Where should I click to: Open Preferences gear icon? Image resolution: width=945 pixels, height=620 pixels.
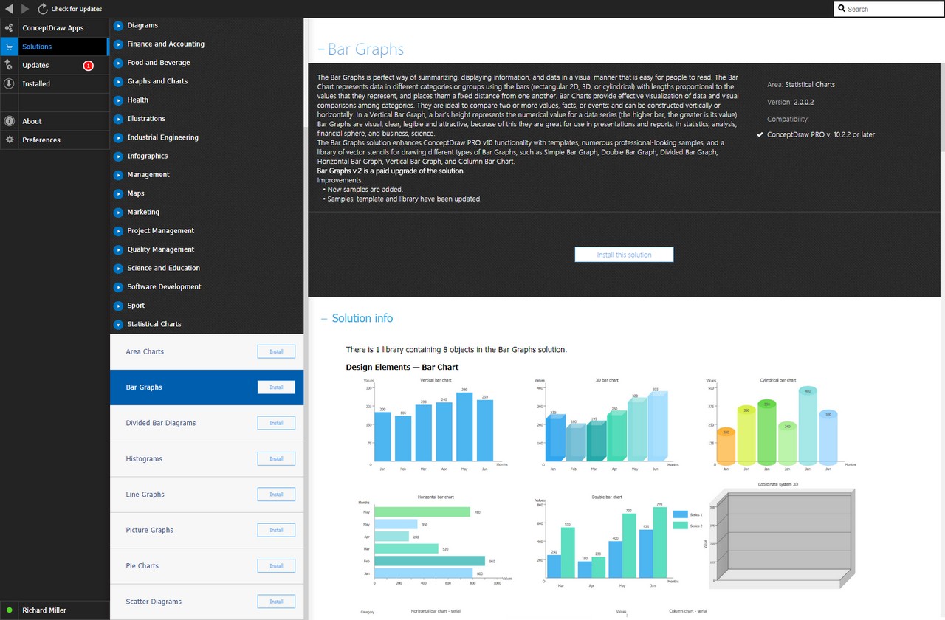pyautogui.click(x=9, y=139)
